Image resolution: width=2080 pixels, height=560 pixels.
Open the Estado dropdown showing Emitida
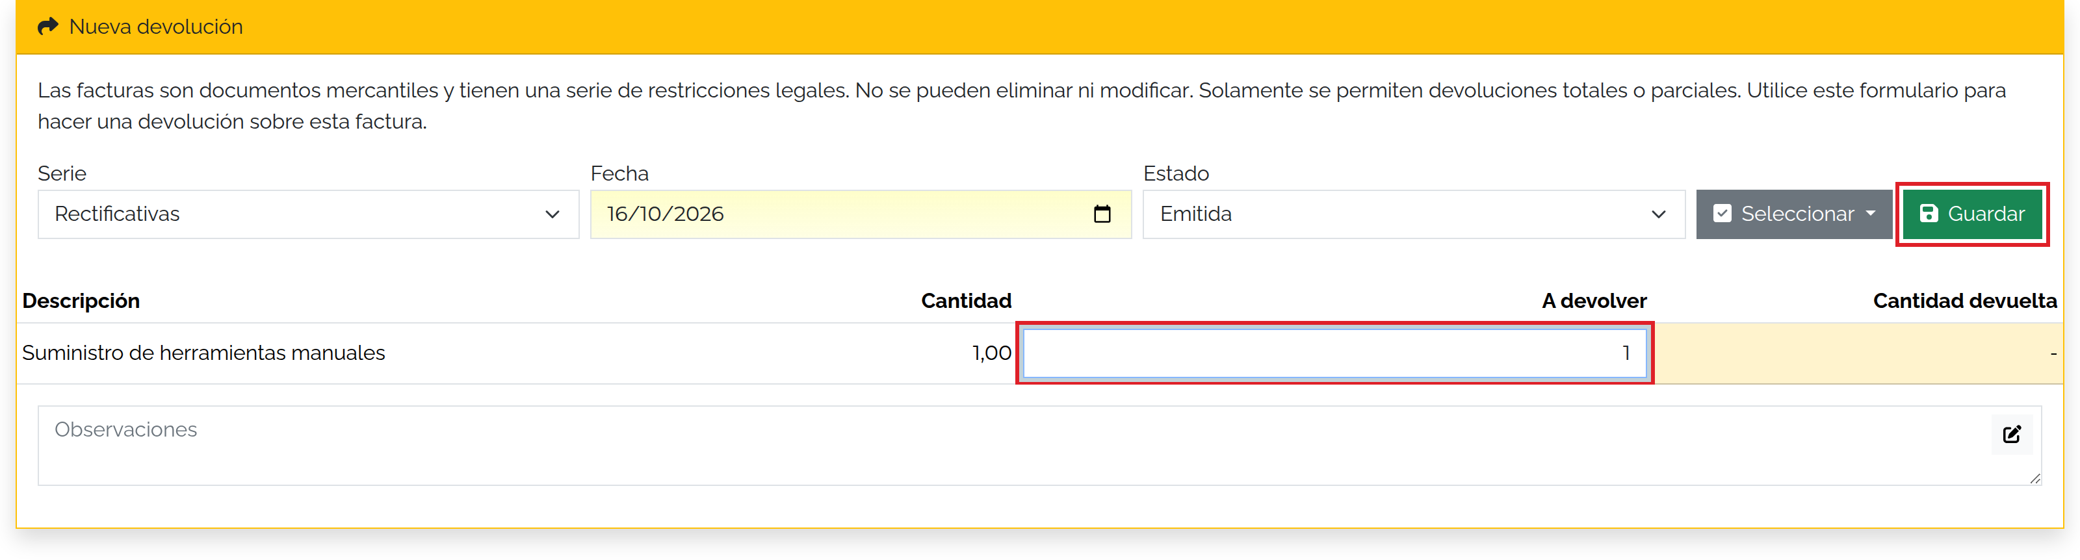point(1414,214)
